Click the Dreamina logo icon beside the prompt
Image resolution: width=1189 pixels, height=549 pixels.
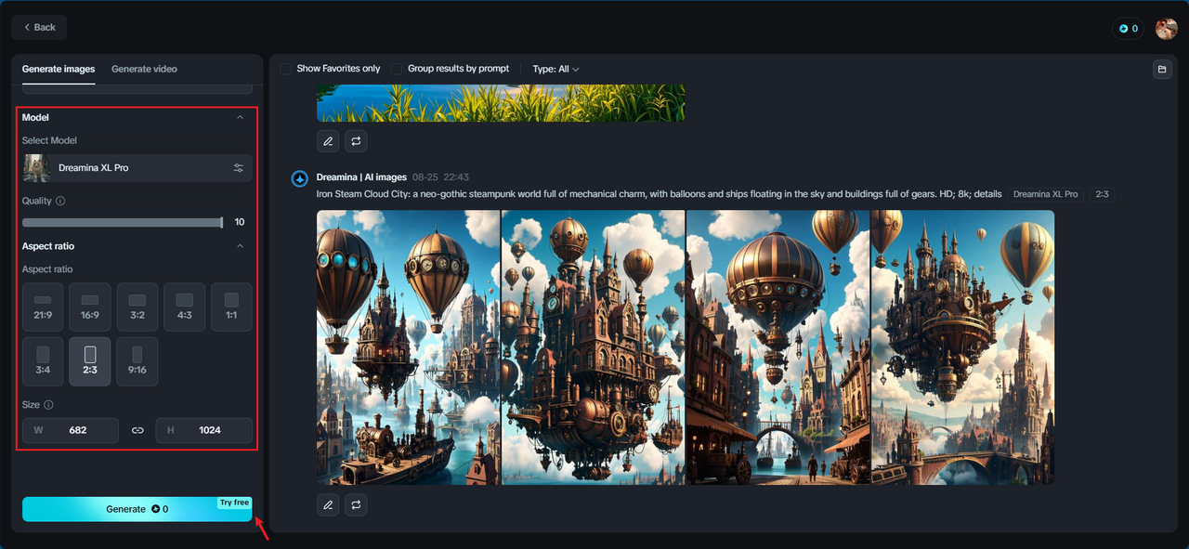299,178
